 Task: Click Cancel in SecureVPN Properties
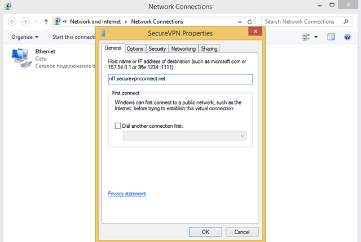click(x=242, y=232)
